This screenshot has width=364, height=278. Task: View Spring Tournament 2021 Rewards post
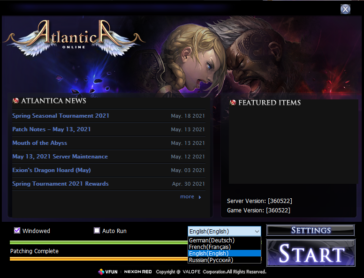coord(61,184)
